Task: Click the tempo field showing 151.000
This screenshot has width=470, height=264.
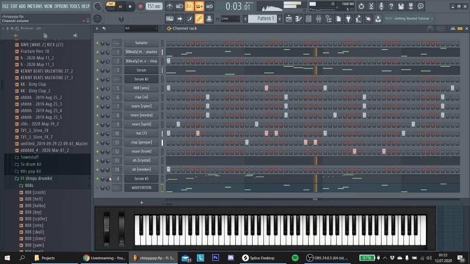Action: click(x=154, y=6)
